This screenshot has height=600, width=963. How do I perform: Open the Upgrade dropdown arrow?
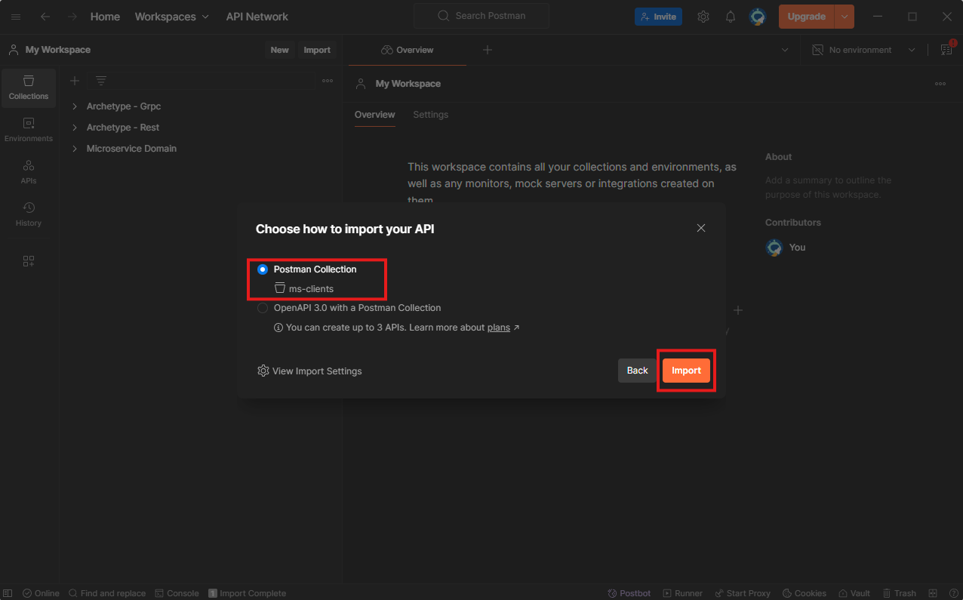(845, 17)
